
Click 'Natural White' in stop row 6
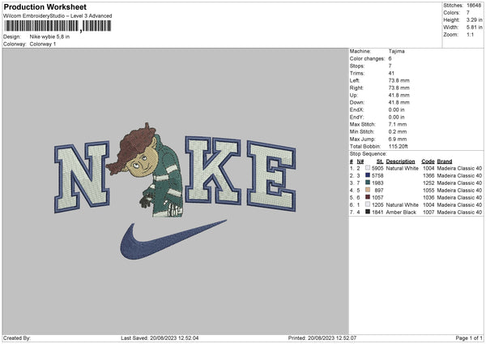tap(403, 205)
